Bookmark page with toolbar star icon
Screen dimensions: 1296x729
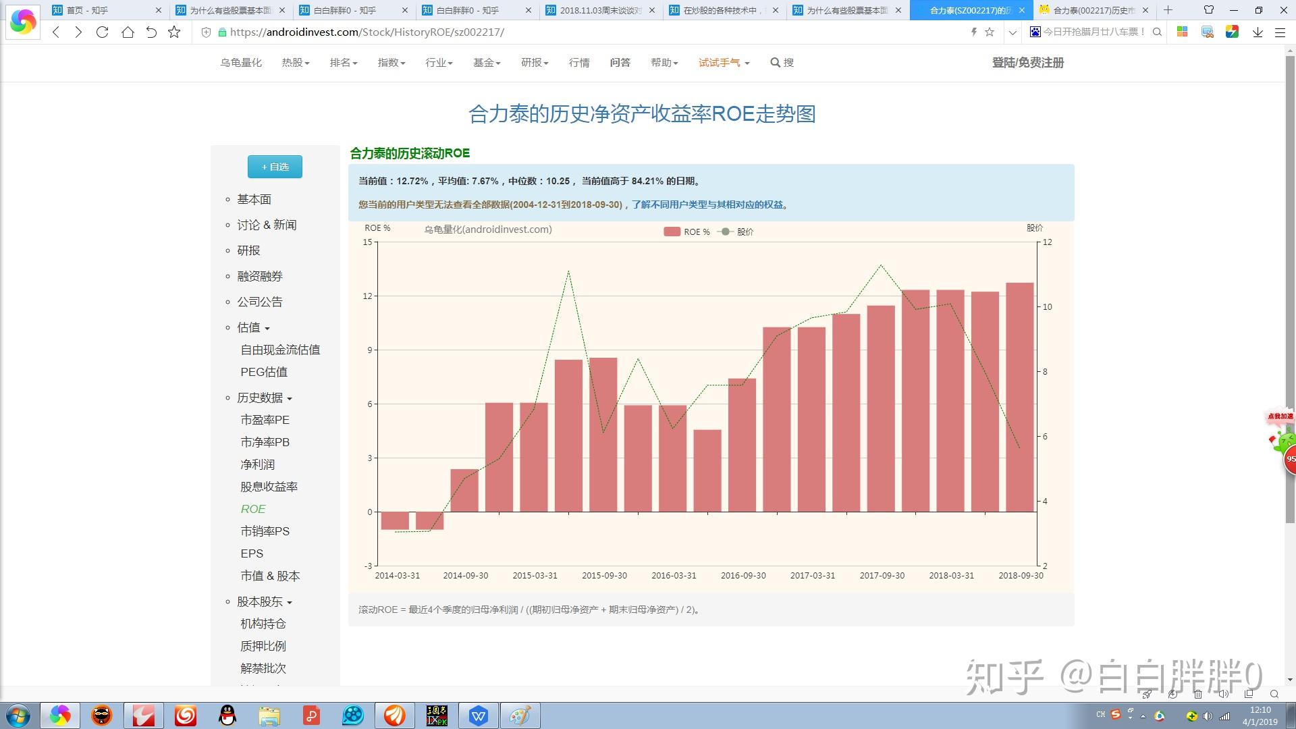174,32
